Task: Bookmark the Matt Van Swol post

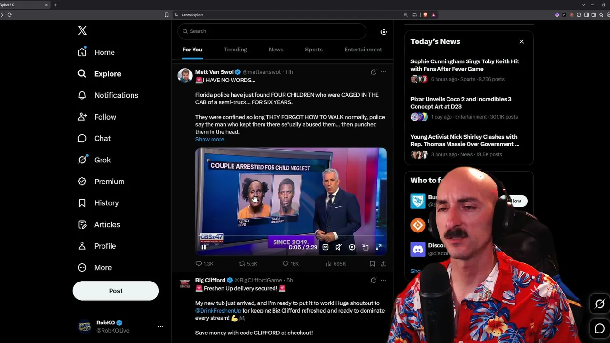Action: 372,263
